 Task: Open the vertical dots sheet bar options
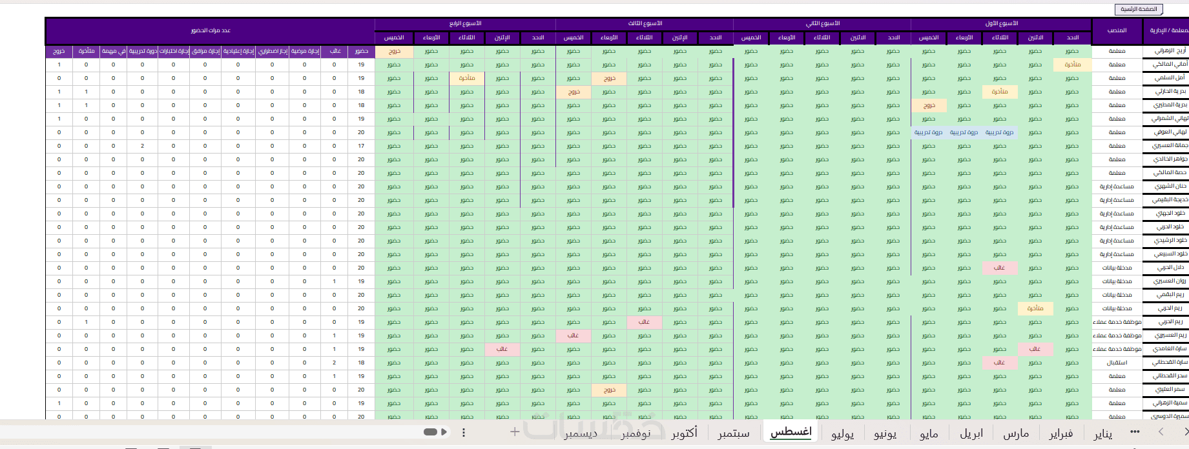(x=464, y=432)
